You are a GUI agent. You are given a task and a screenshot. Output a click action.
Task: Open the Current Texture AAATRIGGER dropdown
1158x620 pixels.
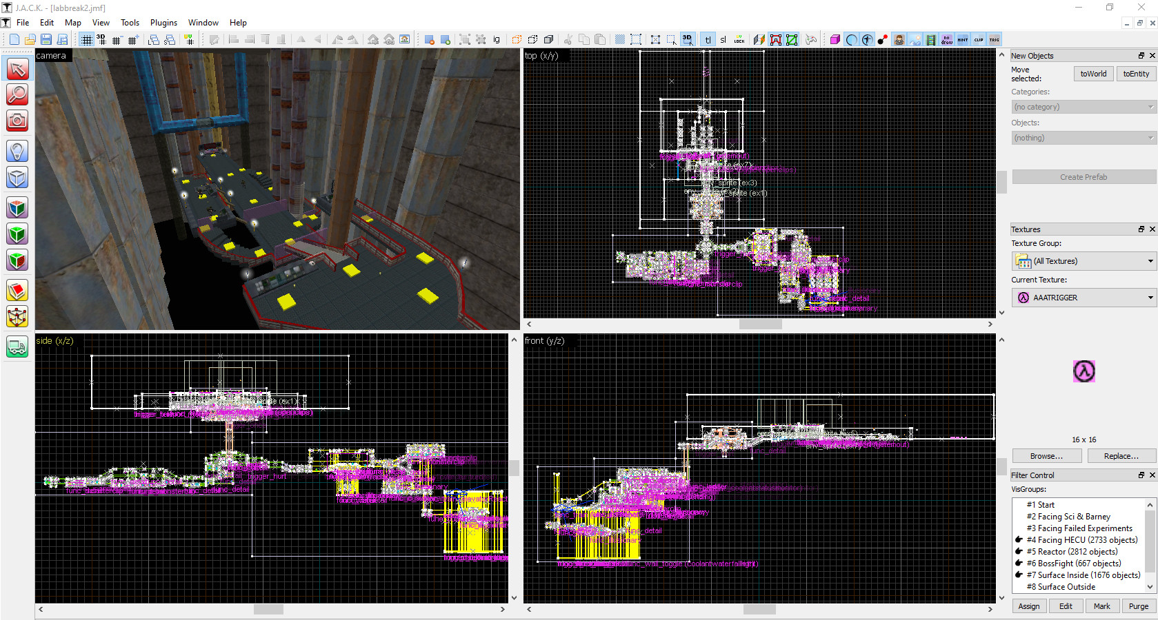pyautogui.click(x=1084, y=298)
